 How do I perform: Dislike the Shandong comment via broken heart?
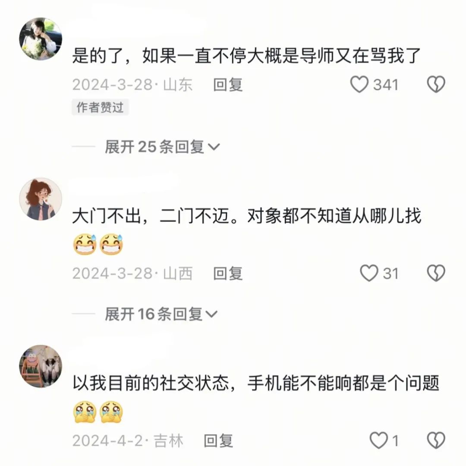(436, 84)
